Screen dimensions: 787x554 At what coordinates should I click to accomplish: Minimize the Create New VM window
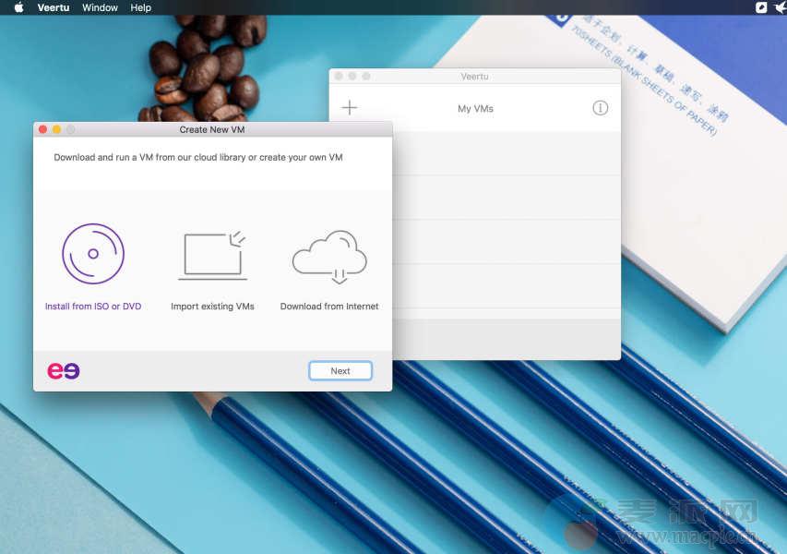(x=56, y=130)
